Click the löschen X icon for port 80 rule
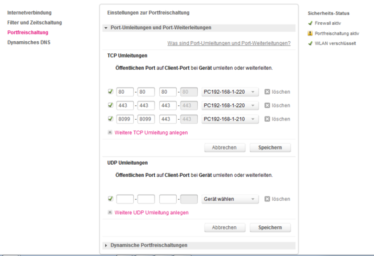This screenshot has height=256, width=374. pyautogui.click(x=267, y=92)
